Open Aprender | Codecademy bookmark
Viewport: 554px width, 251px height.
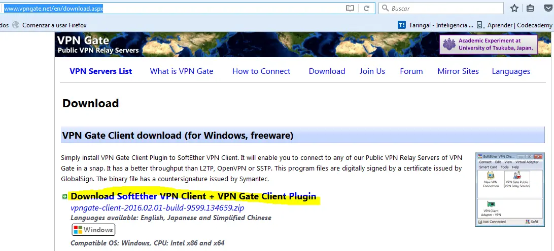[x=520, y=25]
